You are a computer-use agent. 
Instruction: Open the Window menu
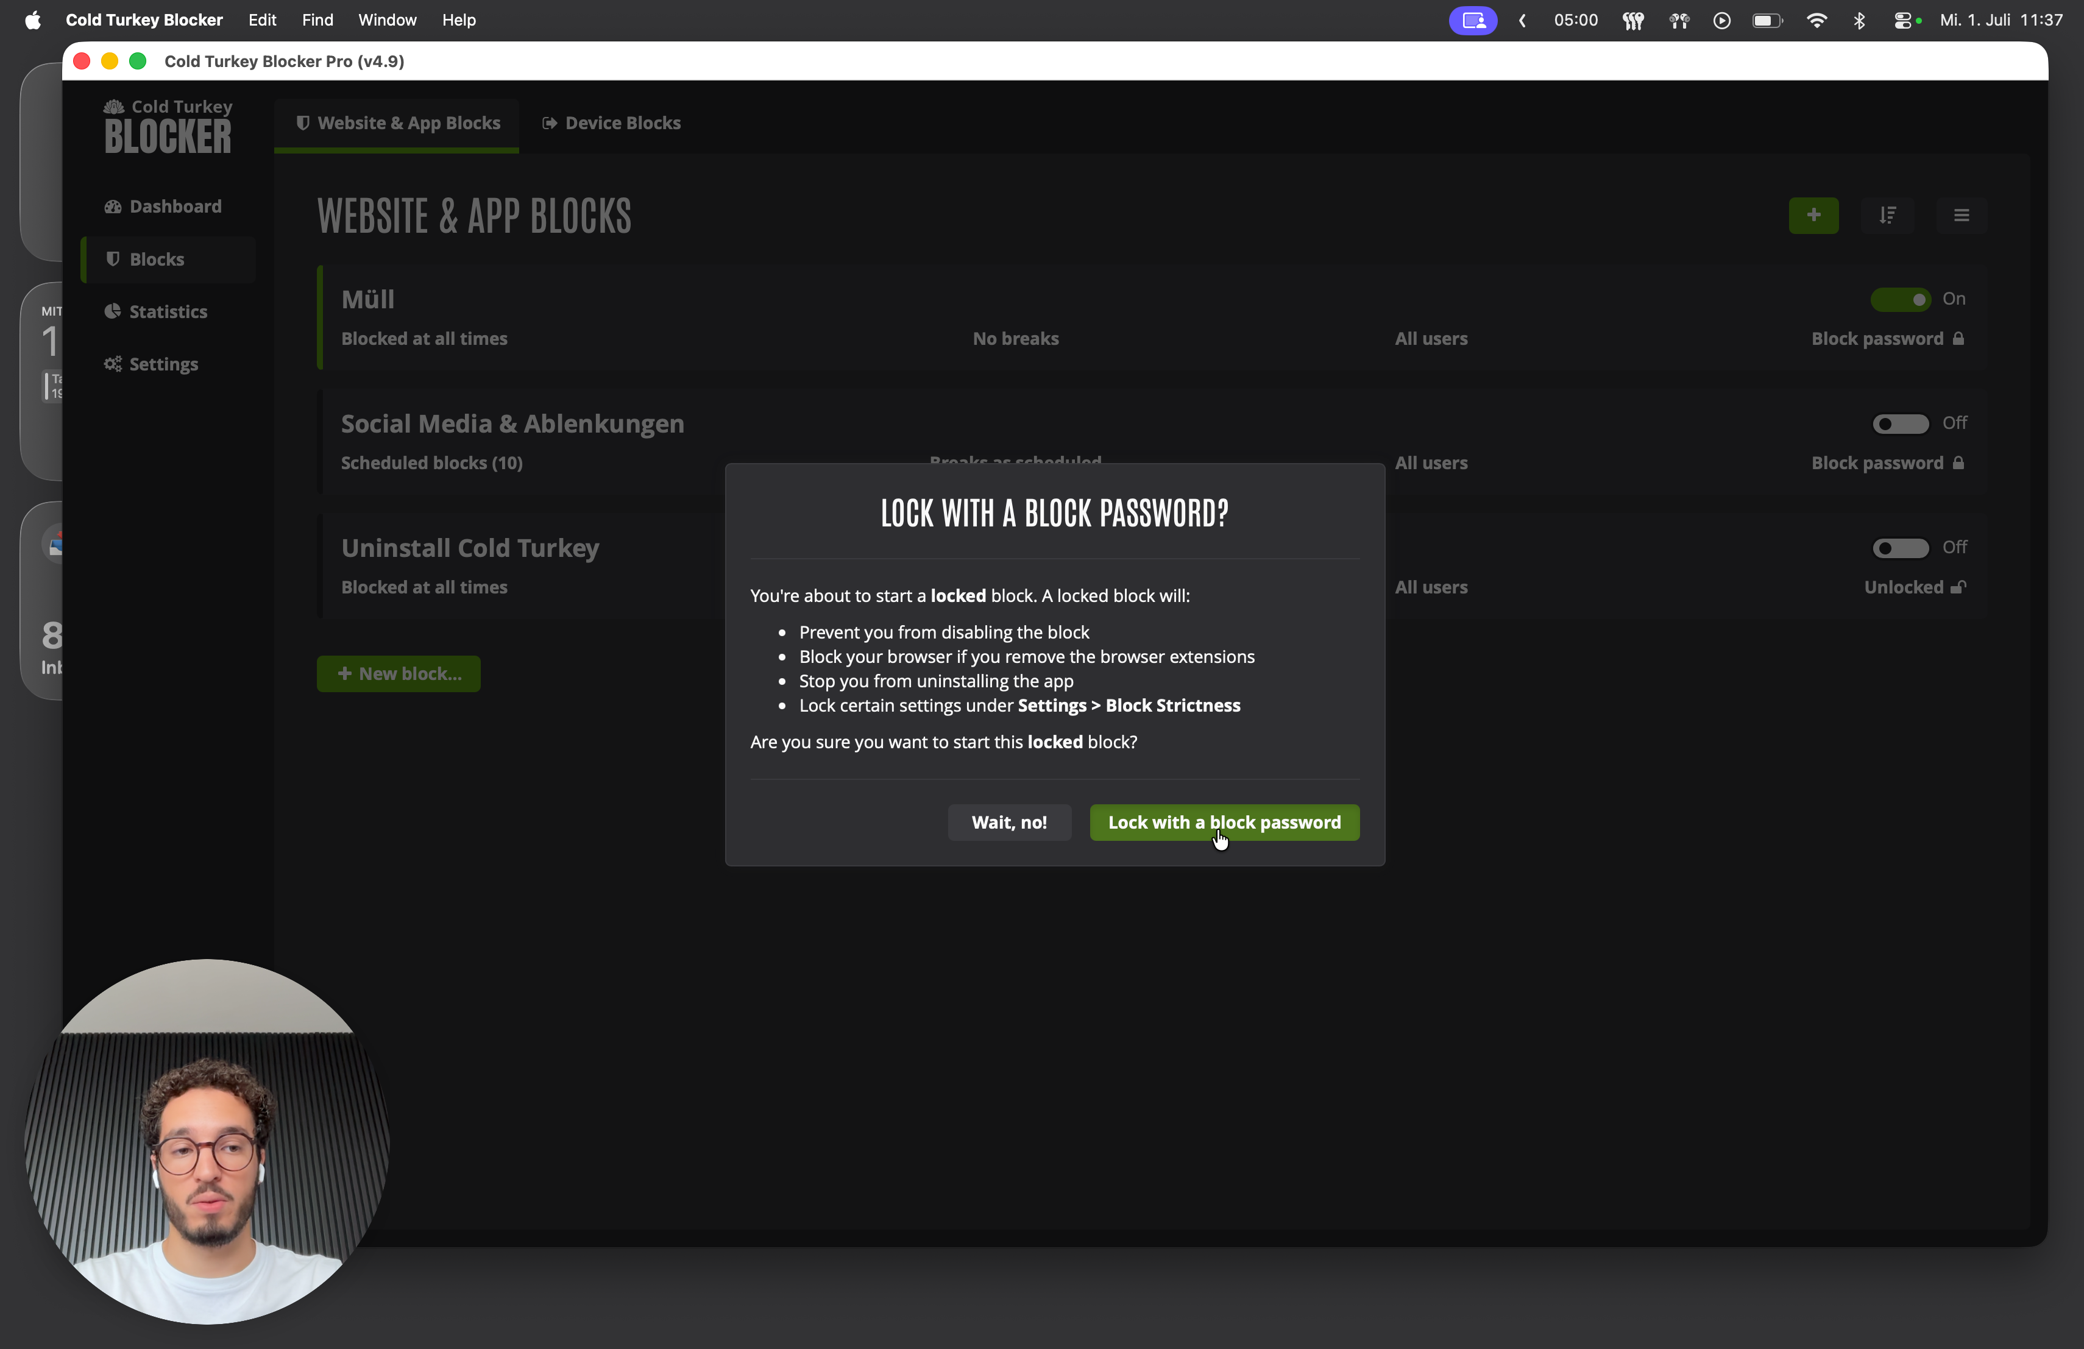point(387,19)
